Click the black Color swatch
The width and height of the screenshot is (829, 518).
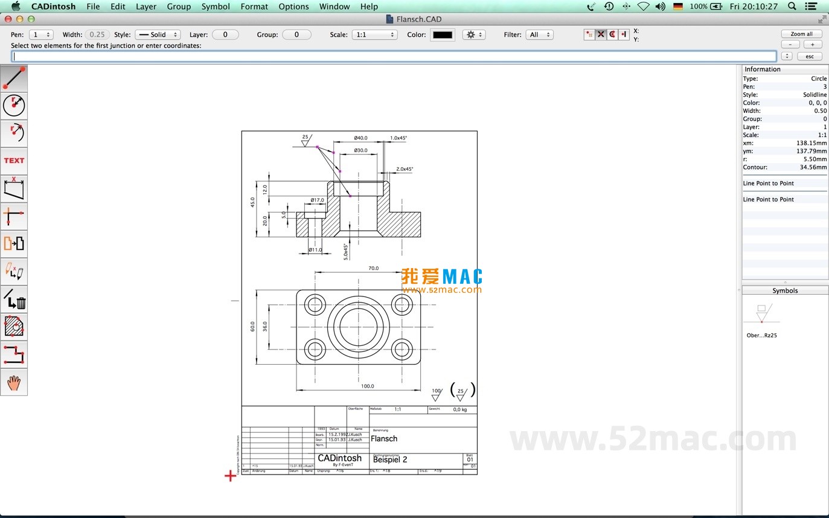click(x=442, y=34)
